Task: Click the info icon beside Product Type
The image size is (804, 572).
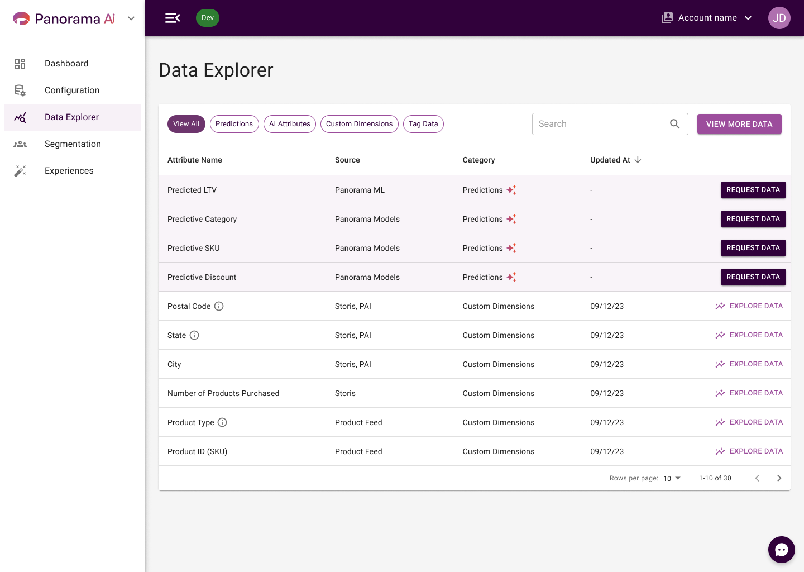Action: point(222,422)
